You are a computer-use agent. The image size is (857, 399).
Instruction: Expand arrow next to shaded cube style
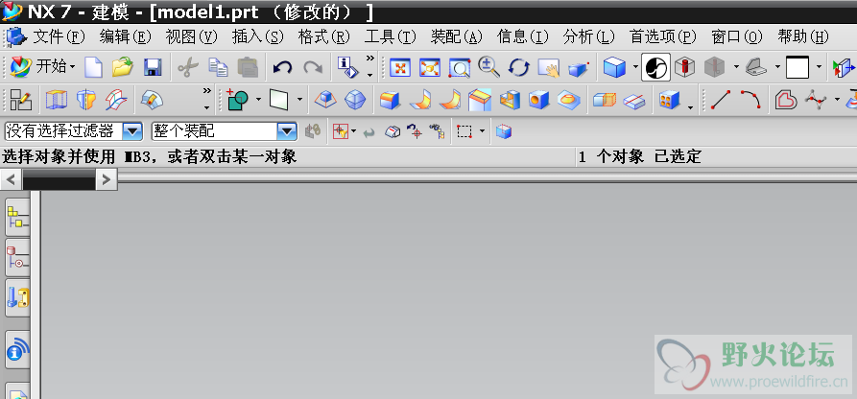coord(635,68)
